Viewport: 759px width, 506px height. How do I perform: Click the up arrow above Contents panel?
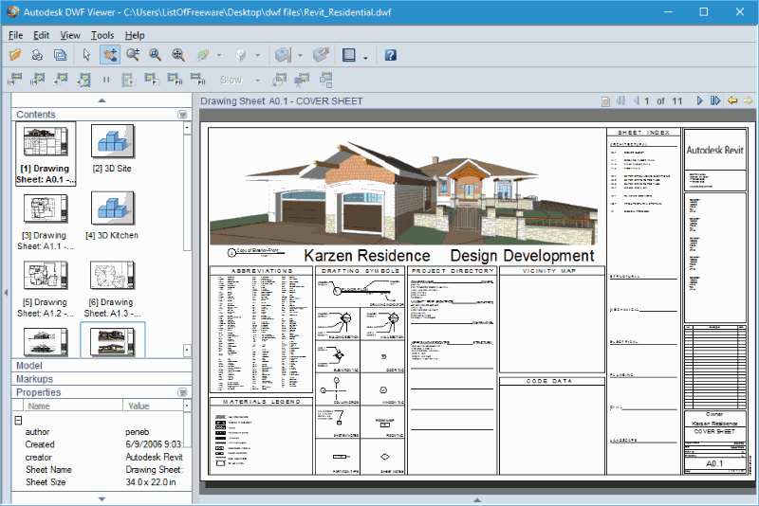pyautogui.click(x=102, y=100)
